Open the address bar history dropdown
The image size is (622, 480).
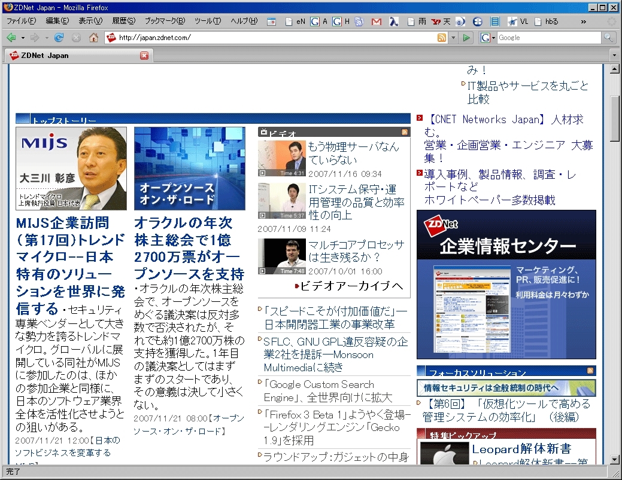[453, 38]
